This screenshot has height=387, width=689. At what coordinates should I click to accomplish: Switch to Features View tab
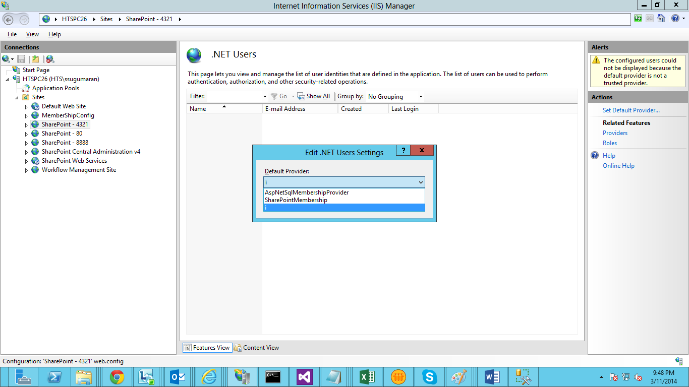207,348
